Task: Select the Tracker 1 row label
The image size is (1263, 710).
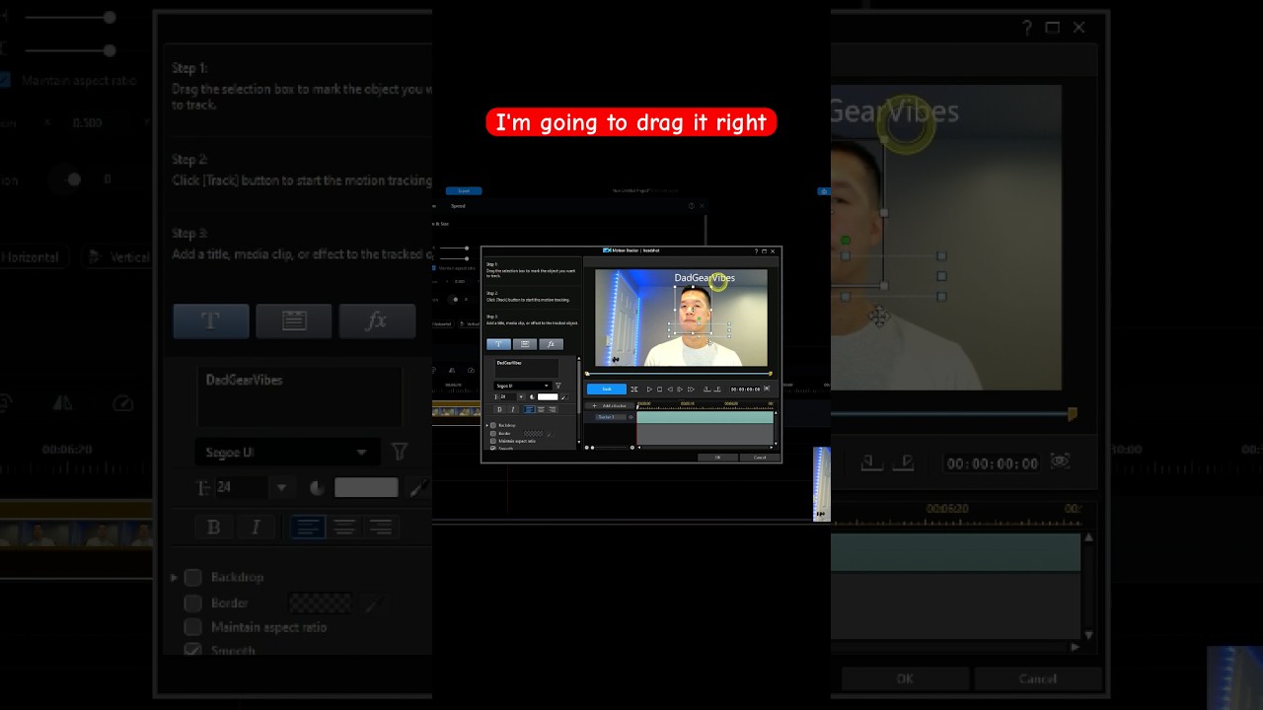Action: [x=611, y=417]
